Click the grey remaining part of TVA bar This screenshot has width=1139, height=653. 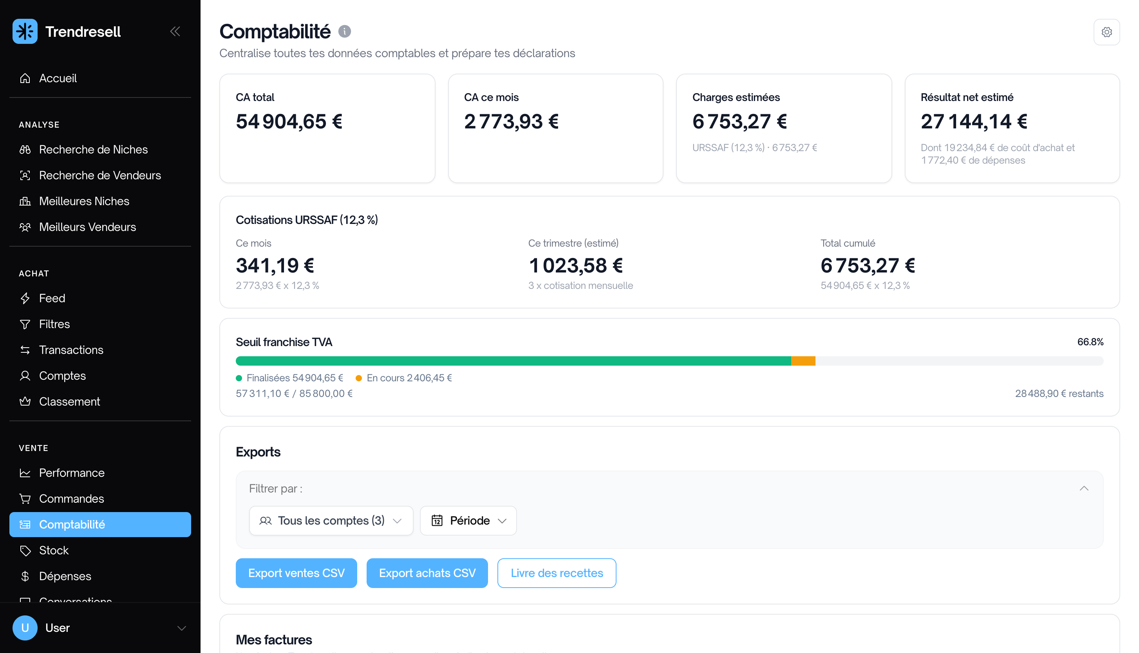960,361
